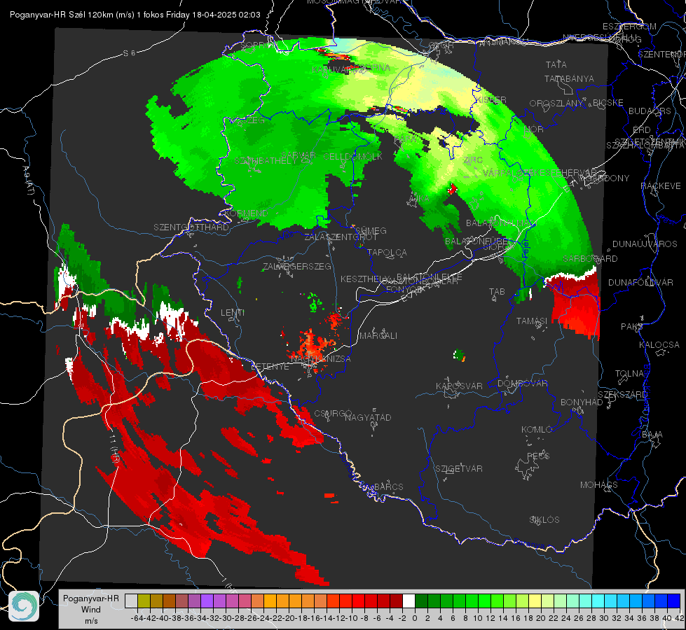The height and width of the screenshot is (630, 686).
Task: Click the LETENYE town label
Action: point(270,367)
